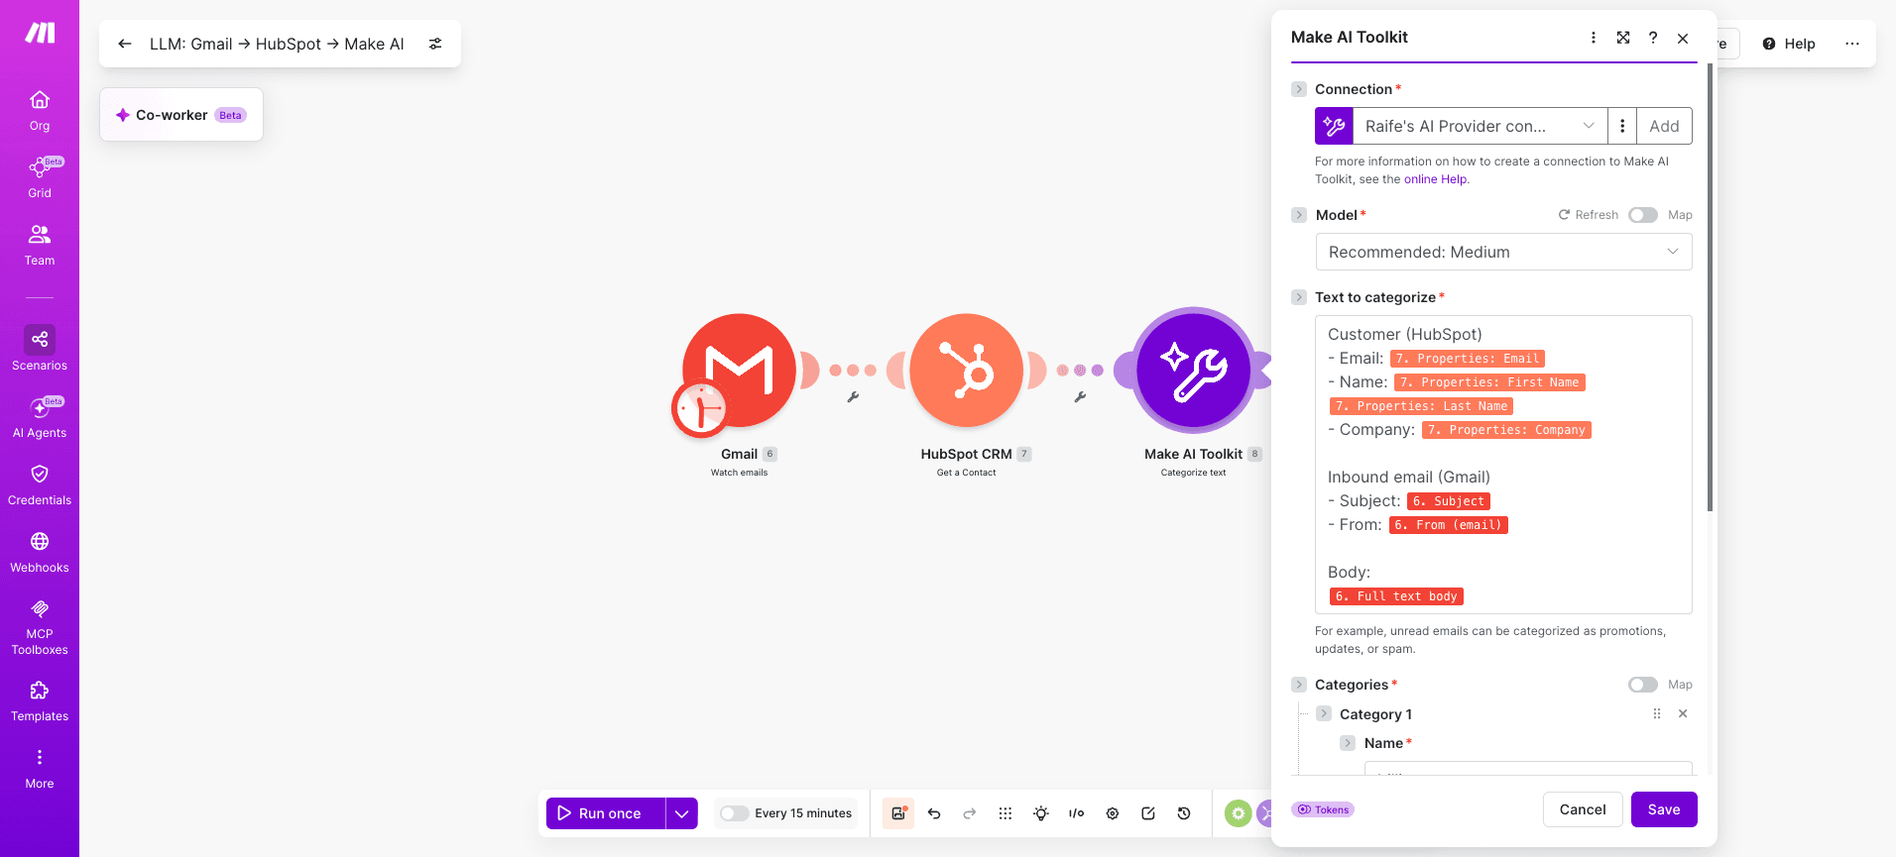Browse Templates
The height and width of the screenshot is (857, 1896).
[40, 700]
